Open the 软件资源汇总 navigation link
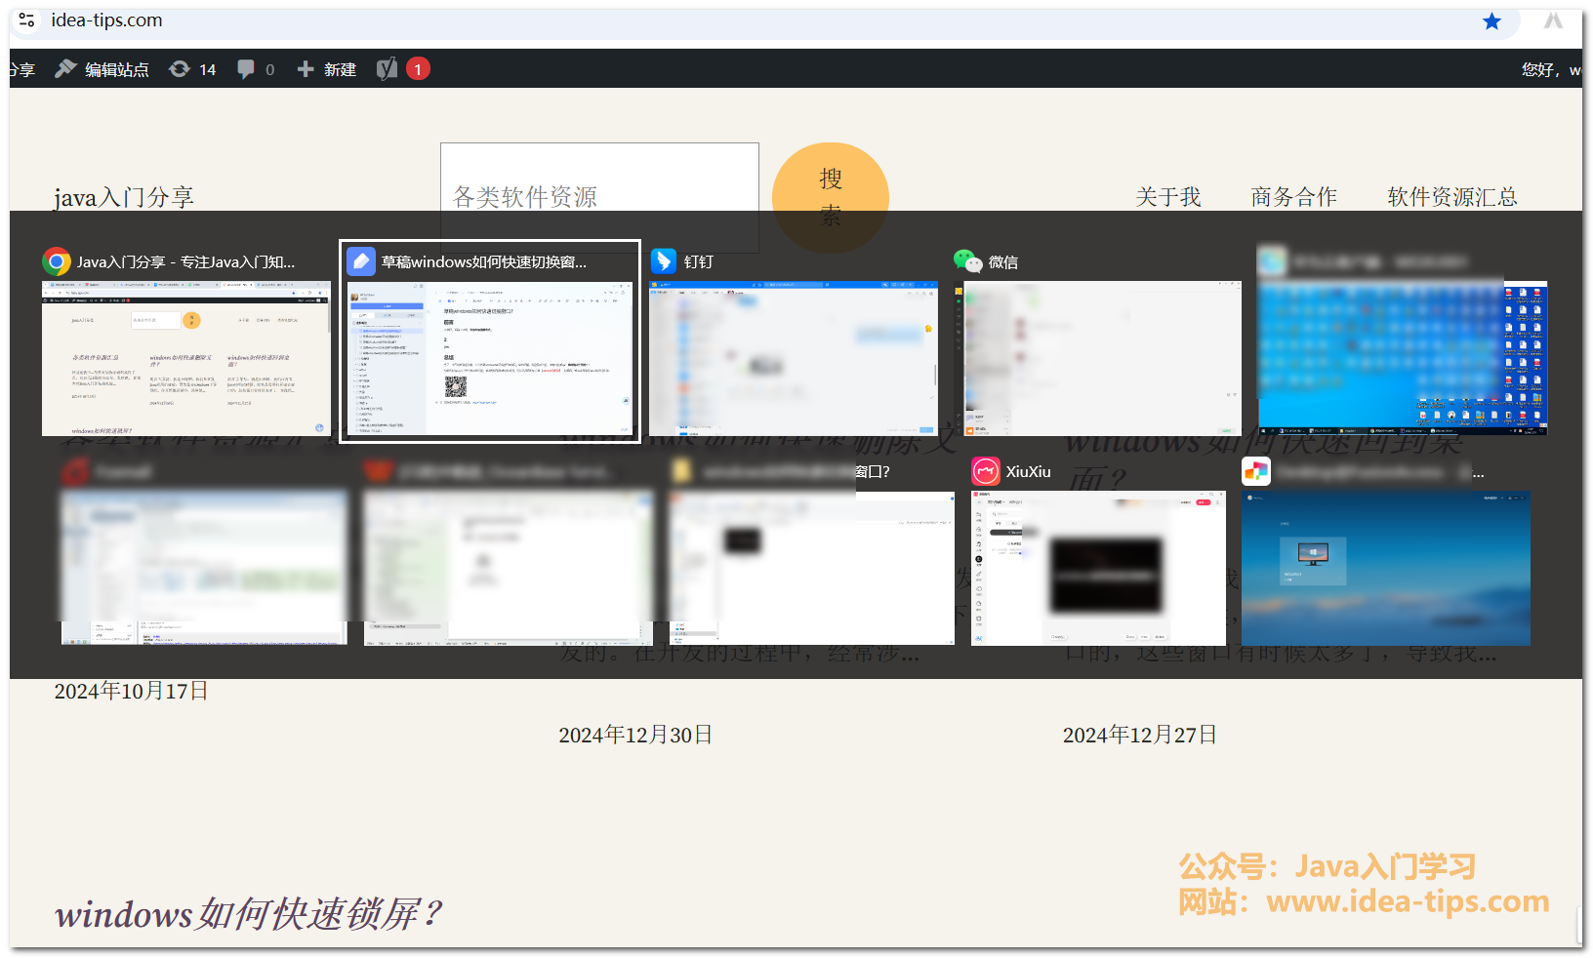 (1452, 197)
